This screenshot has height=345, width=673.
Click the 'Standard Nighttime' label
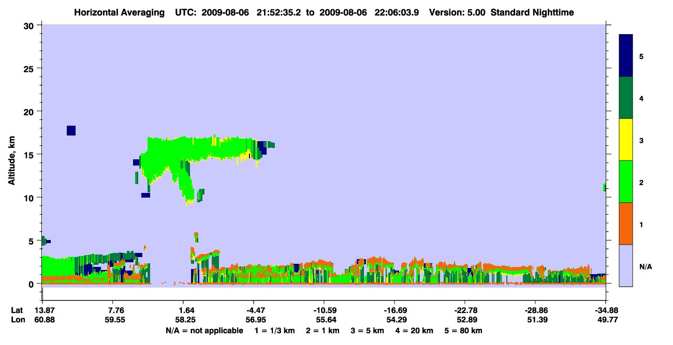click(x=532, y=12)
